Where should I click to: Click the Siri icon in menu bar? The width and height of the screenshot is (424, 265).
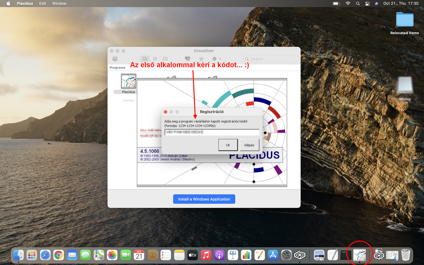click(376, 3)
